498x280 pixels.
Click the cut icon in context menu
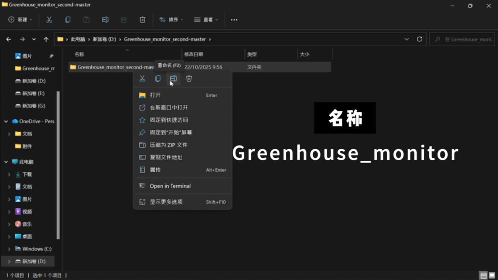[142, 79]
